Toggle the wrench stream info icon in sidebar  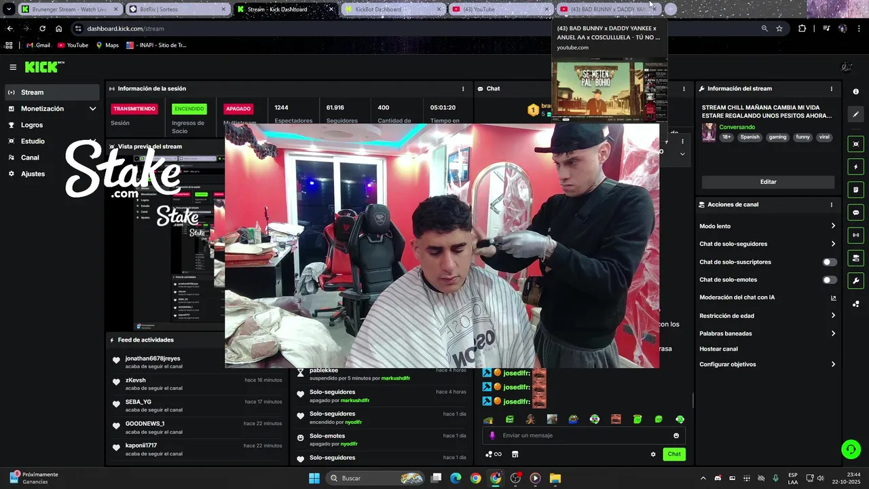point(855,280)
